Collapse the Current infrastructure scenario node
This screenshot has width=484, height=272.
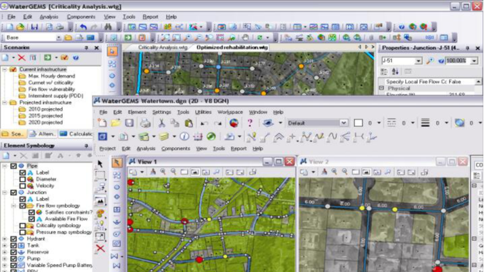(x=5, y=70)
